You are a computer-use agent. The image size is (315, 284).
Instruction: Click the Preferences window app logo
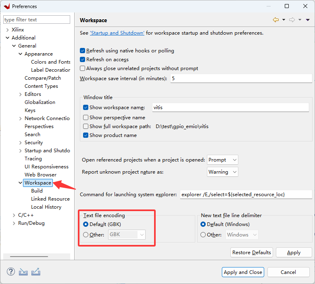(6, 6)
